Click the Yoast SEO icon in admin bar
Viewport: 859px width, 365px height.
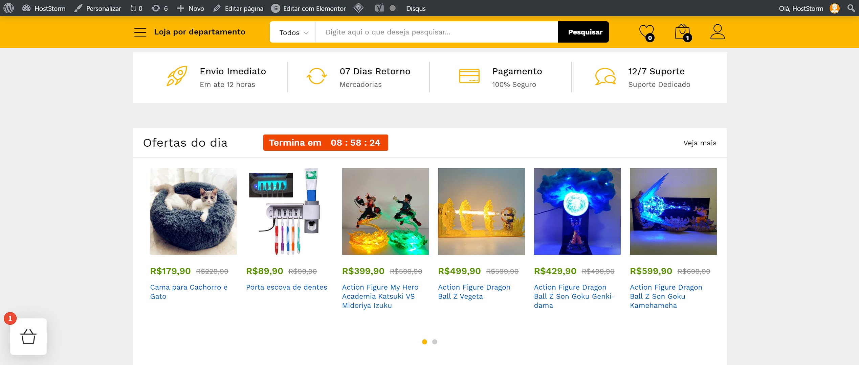click(x=379, y=8)
